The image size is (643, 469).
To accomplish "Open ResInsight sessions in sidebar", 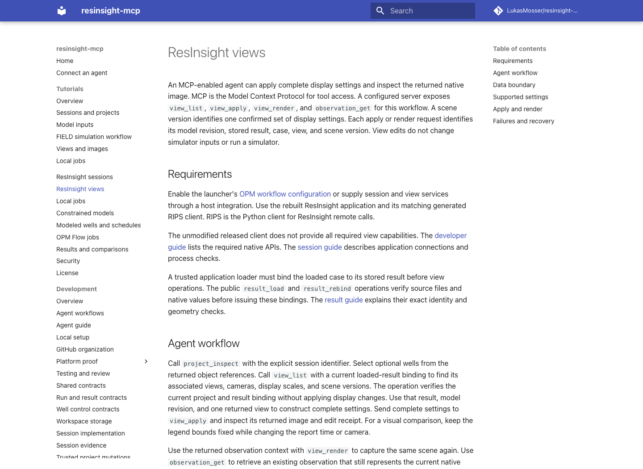I will tap(84, 177).
